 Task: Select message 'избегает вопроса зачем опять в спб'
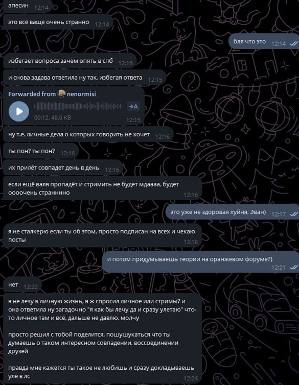tap(70, 61)
